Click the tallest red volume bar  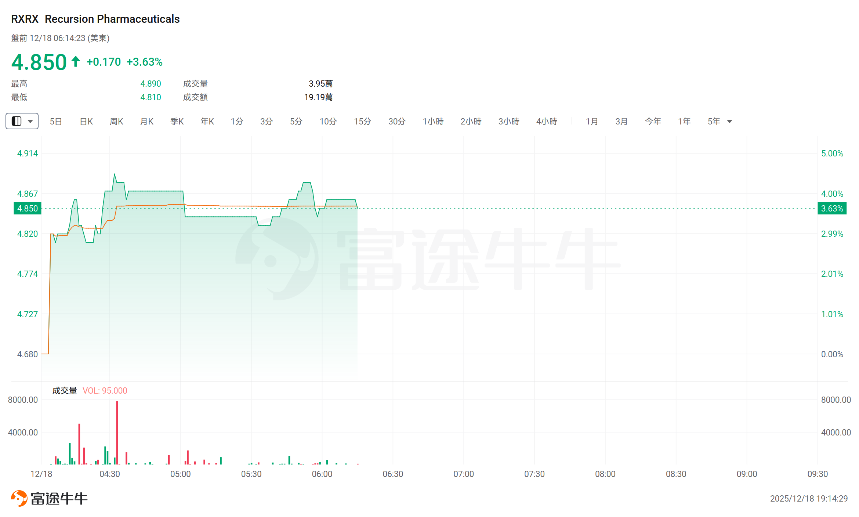[117, 433]
